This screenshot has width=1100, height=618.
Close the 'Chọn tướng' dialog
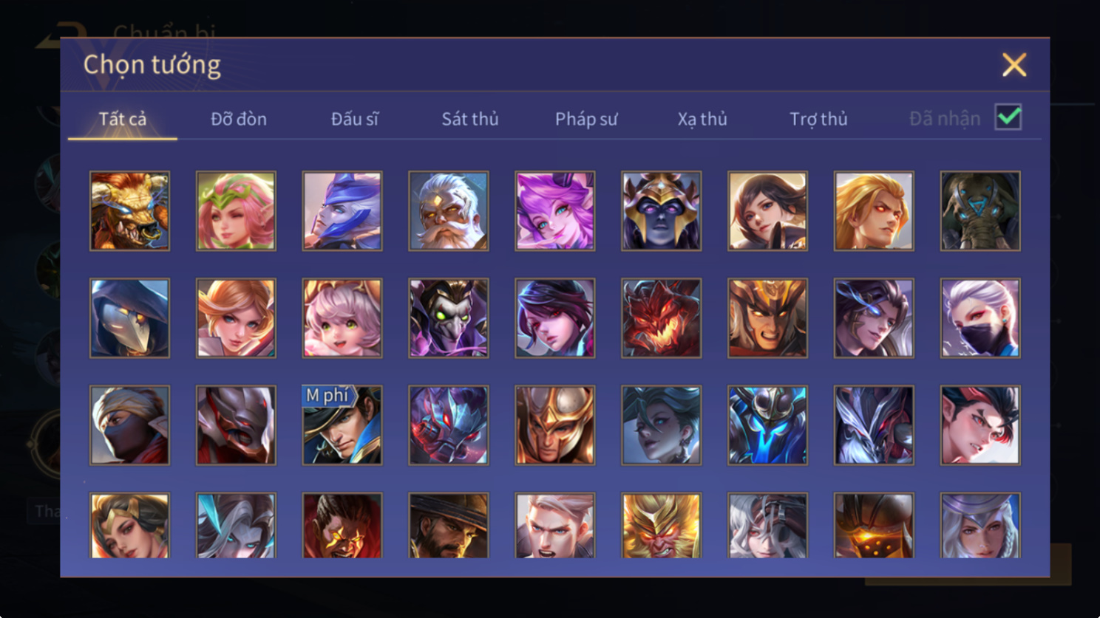point(1014,65)
